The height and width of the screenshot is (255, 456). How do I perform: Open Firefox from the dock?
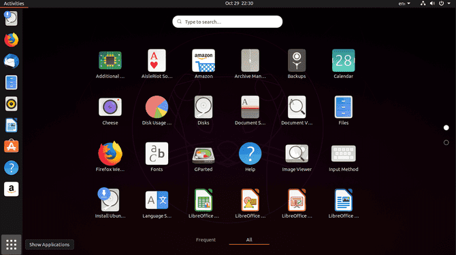coord(11,40)
